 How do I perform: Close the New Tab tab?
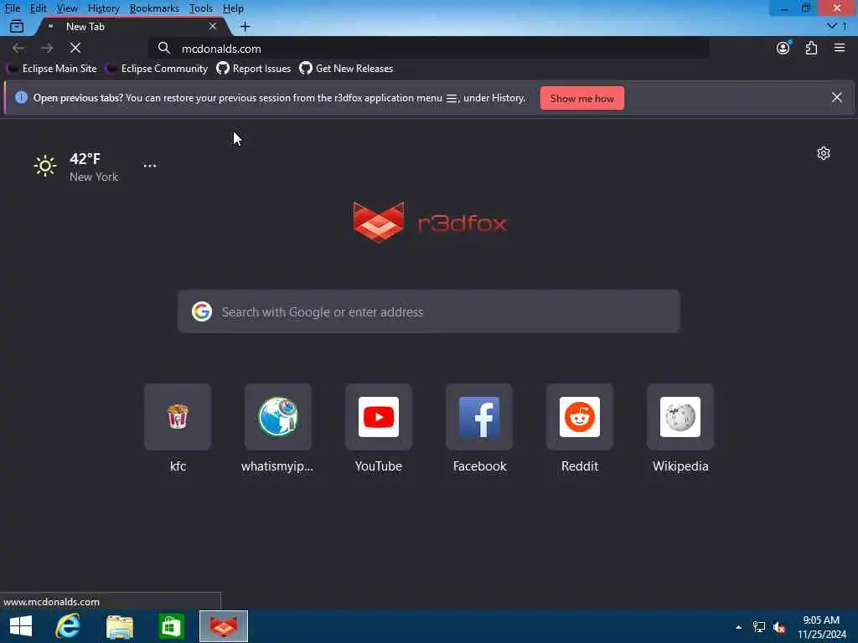pos(213,26)
